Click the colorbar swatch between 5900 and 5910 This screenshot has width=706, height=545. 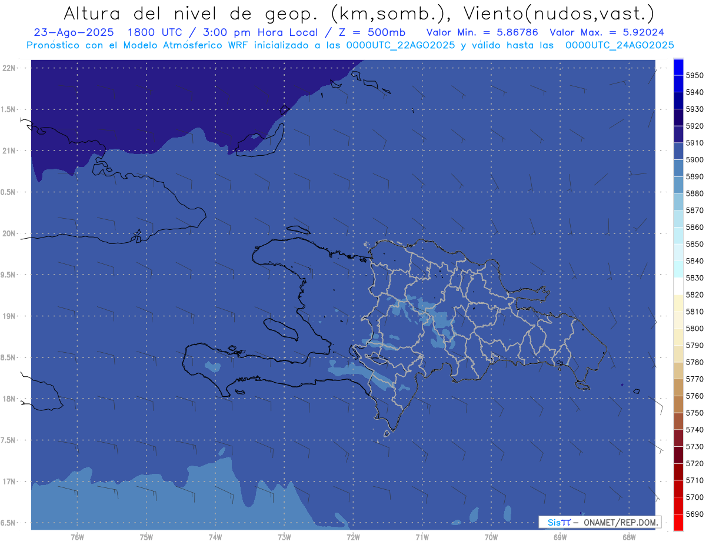pos(678,151)
